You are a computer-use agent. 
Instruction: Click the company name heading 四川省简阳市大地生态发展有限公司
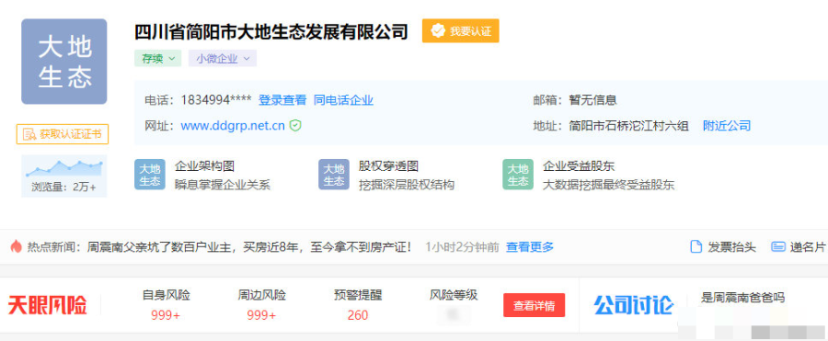coord(271,31)
